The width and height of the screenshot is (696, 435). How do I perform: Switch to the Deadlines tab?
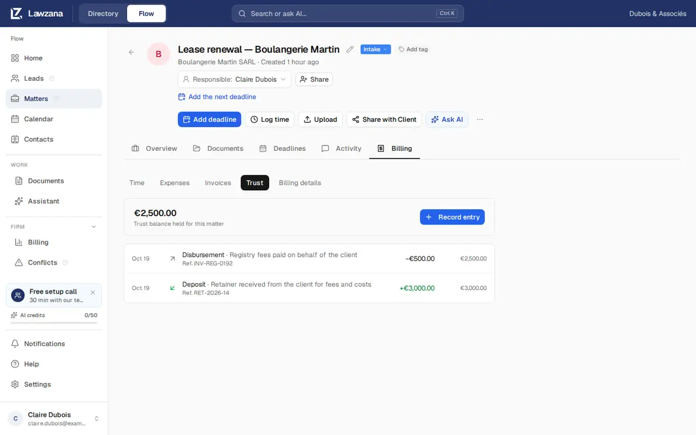[x=282, y=148]
